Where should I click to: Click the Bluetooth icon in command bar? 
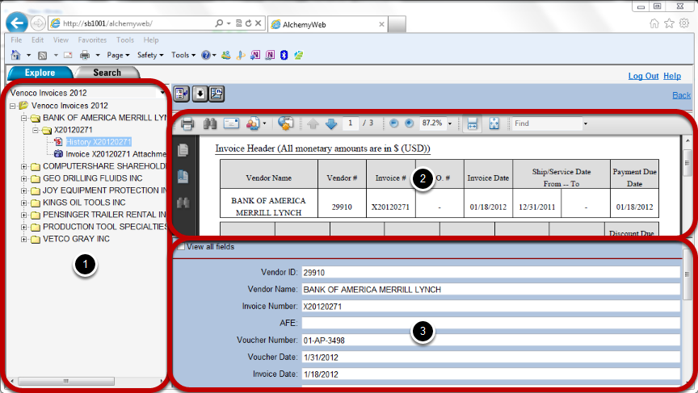tap(284, 55)
